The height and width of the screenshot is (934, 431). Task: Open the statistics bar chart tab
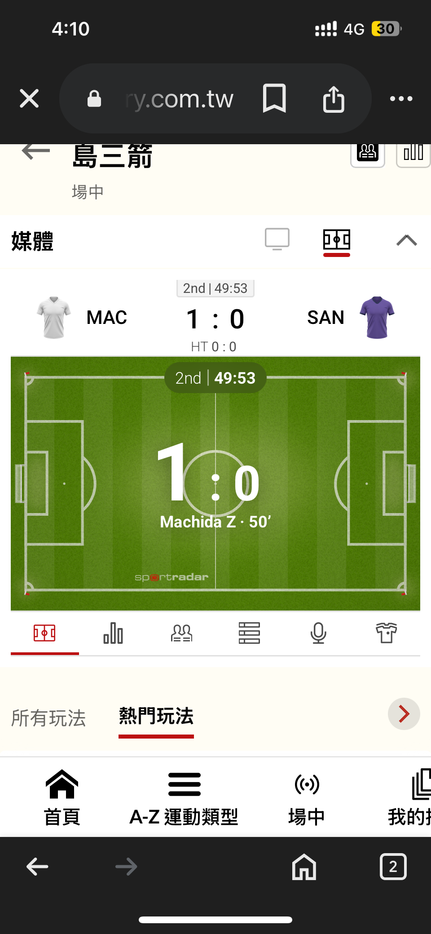(113, 633)
